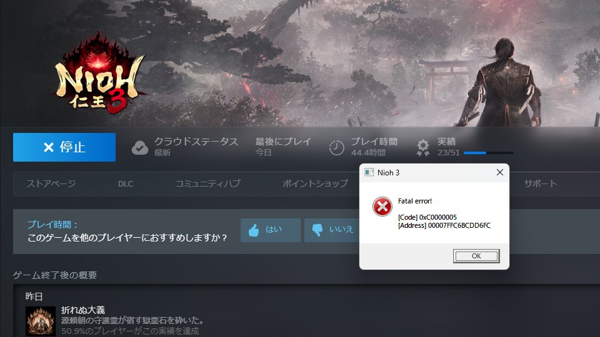Close the Nioh 3 fatal error dialog

(x=500, y=172)
